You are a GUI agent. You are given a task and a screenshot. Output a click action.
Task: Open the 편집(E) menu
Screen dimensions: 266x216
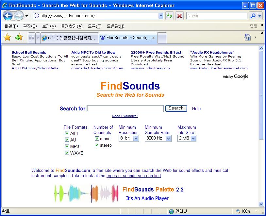[x=30, y=26]
